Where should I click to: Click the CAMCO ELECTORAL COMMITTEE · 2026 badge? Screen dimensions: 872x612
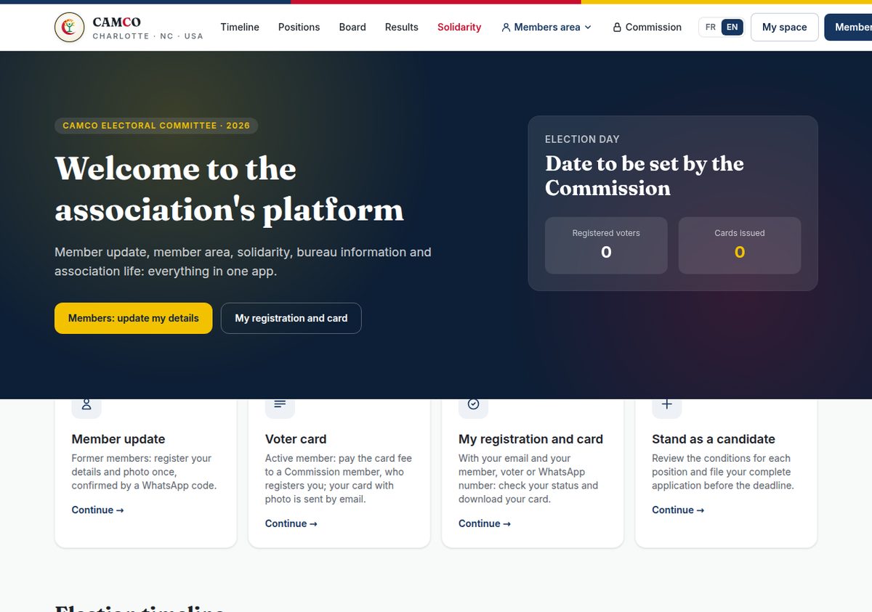point(156,126)
